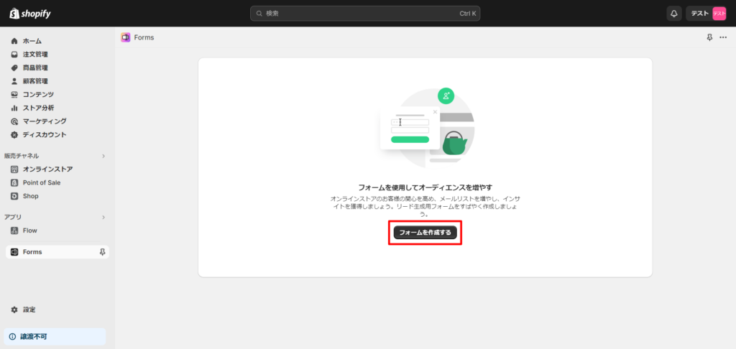Click the pin icon beside Forms in sidebar
736x349 pixels.
(102, 252)
